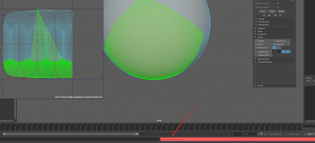
Task: Toggle V direction for Unfold Along
Action: [x=279, y=48]
